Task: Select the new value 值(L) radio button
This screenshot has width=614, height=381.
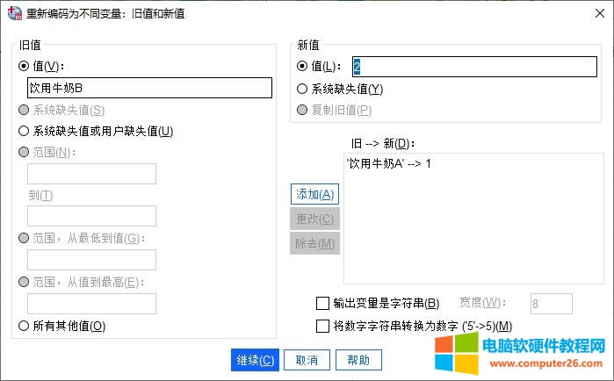Action: tap(303, 66)
